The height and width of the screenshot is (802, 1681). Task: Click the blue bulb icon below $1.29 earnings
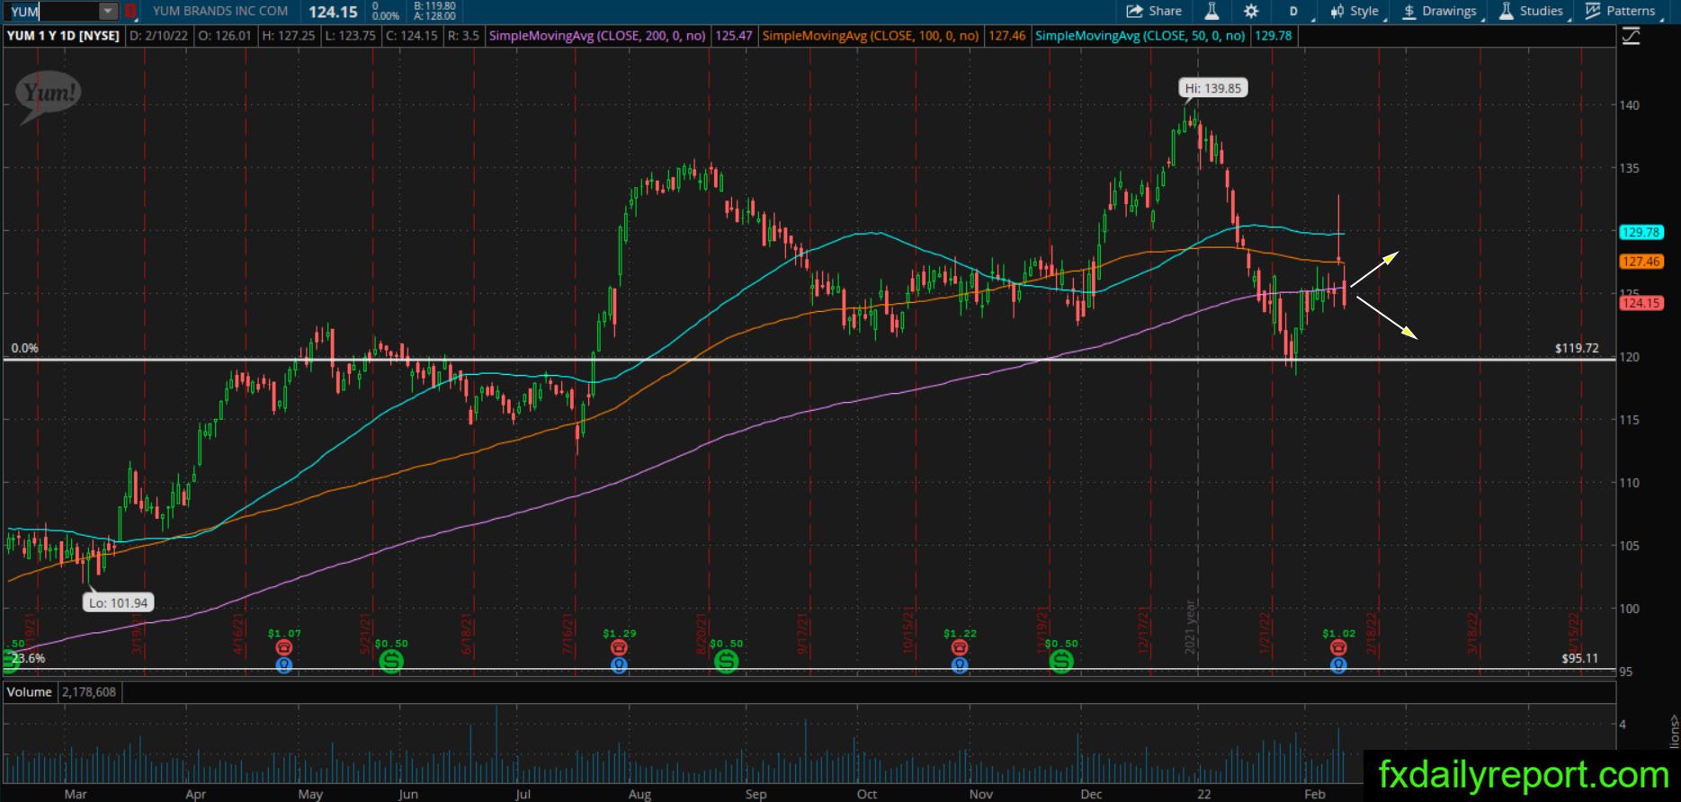click(x=619, y=665)
